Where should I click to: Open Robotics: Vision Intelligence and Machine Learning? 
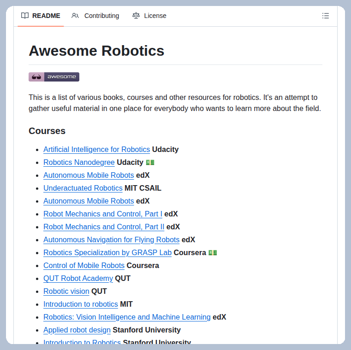[x=127, y=317]
